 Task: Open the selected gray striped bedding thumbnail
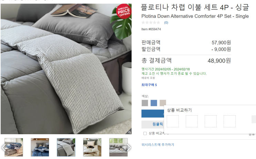pos(66,147)
